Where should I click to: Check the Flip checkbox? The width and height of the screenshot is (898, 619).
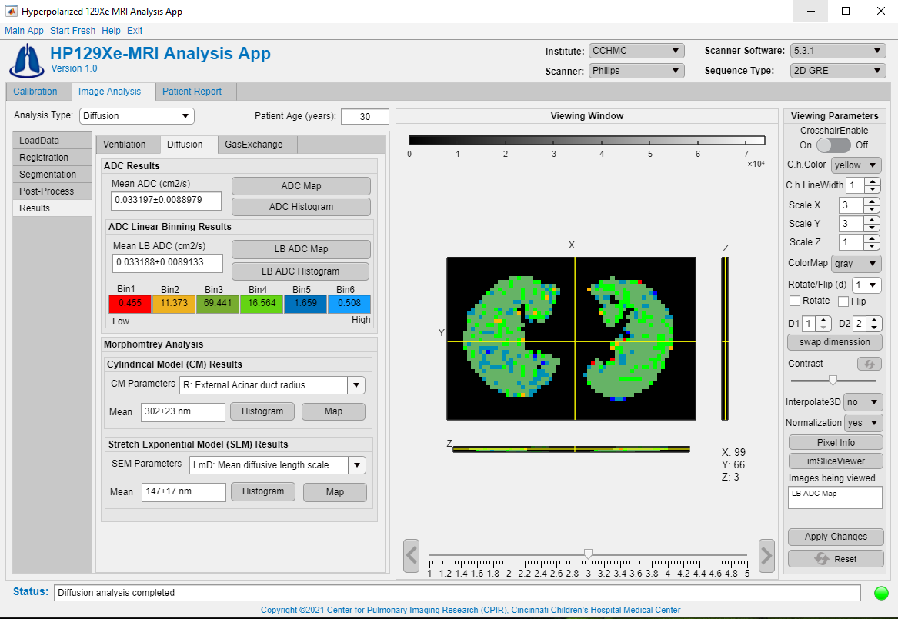click(x=843, y=301)
